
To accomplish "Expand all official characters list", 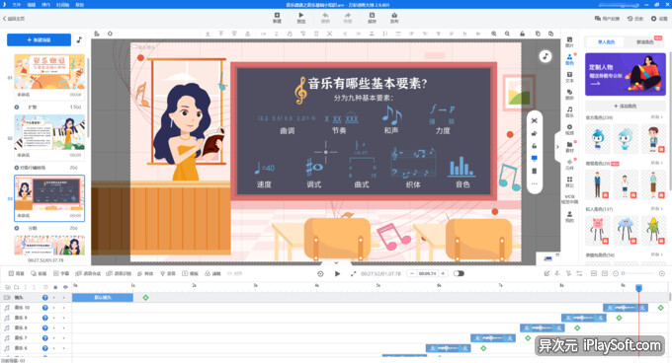I will 657,117.
